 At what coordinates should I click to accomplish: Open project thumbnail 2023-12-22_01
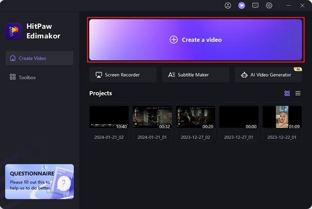point(282,117)
